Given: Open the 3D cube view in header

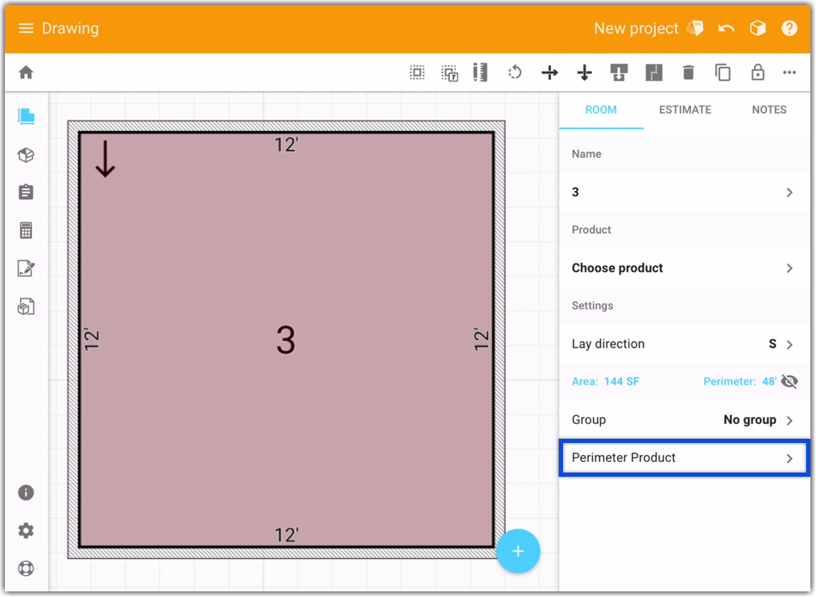Looking at the screenshot, I should (758, 28).
